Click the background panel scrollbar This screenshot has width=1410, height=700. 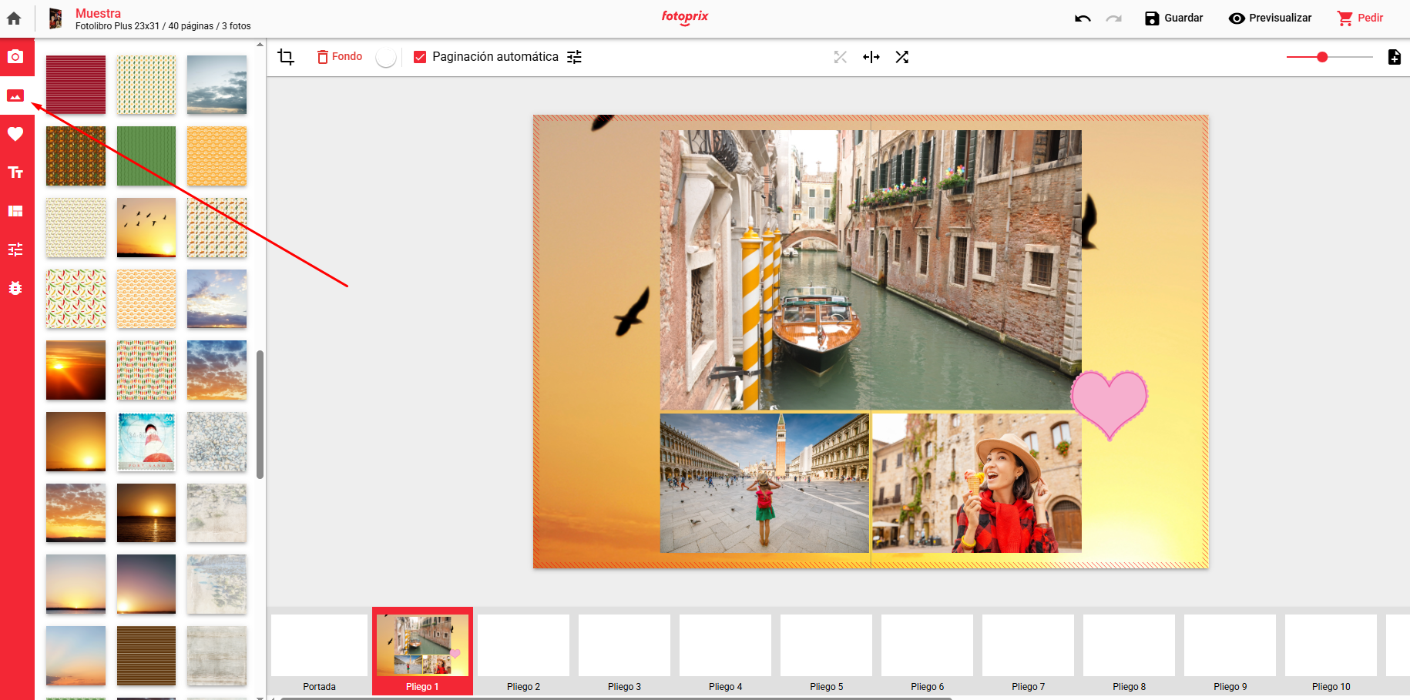260,414
